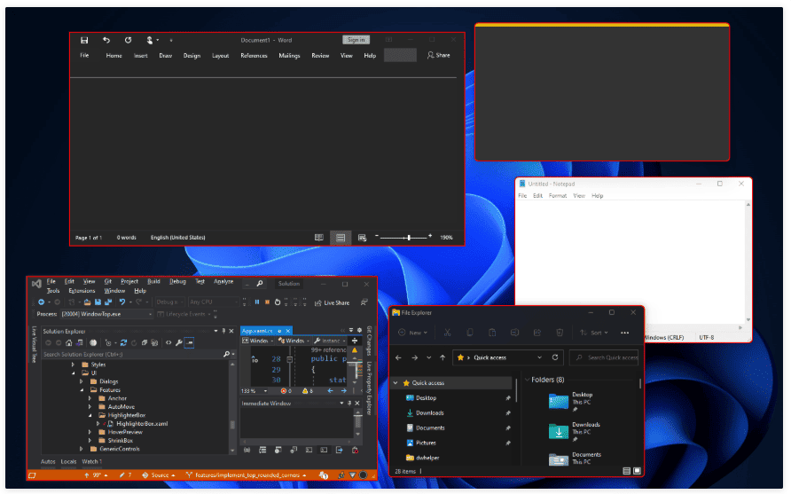Viewport: 791px width, 494px height.
Task: Open the Insert ribbon tab in Word
Action: tap(141, 56)
